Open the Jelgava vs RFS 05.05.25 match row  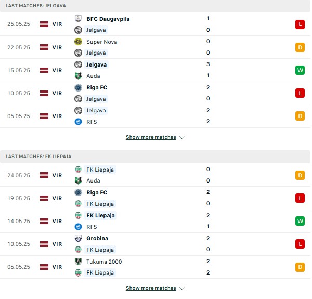tap(155, 116)
